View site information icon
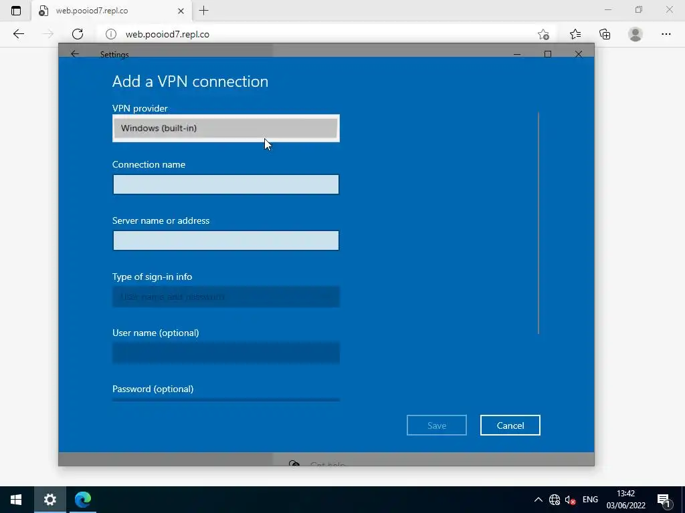Image resolution: width=685 pixels, height=513 pixels. (111, 34)
